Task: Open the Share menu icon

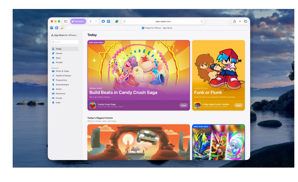Action: click(235, 21)
